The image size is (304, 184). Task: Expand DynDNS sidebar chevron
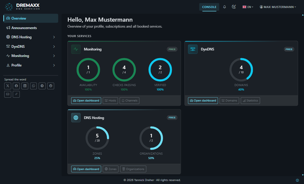[x=54, y=47]
